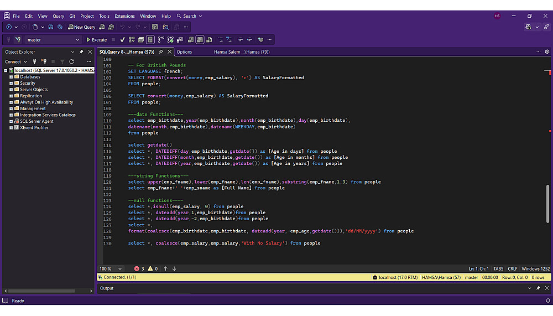Toggle Include Client Statistics icon
The image size is (553, 316).
(x=180, y=39)
